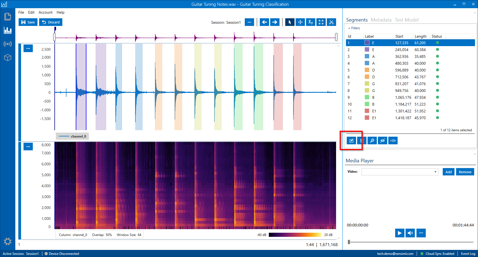Toggle segment visibility eye icon
The height and width of the screenshot is (257, 478).
click(382, 141)
